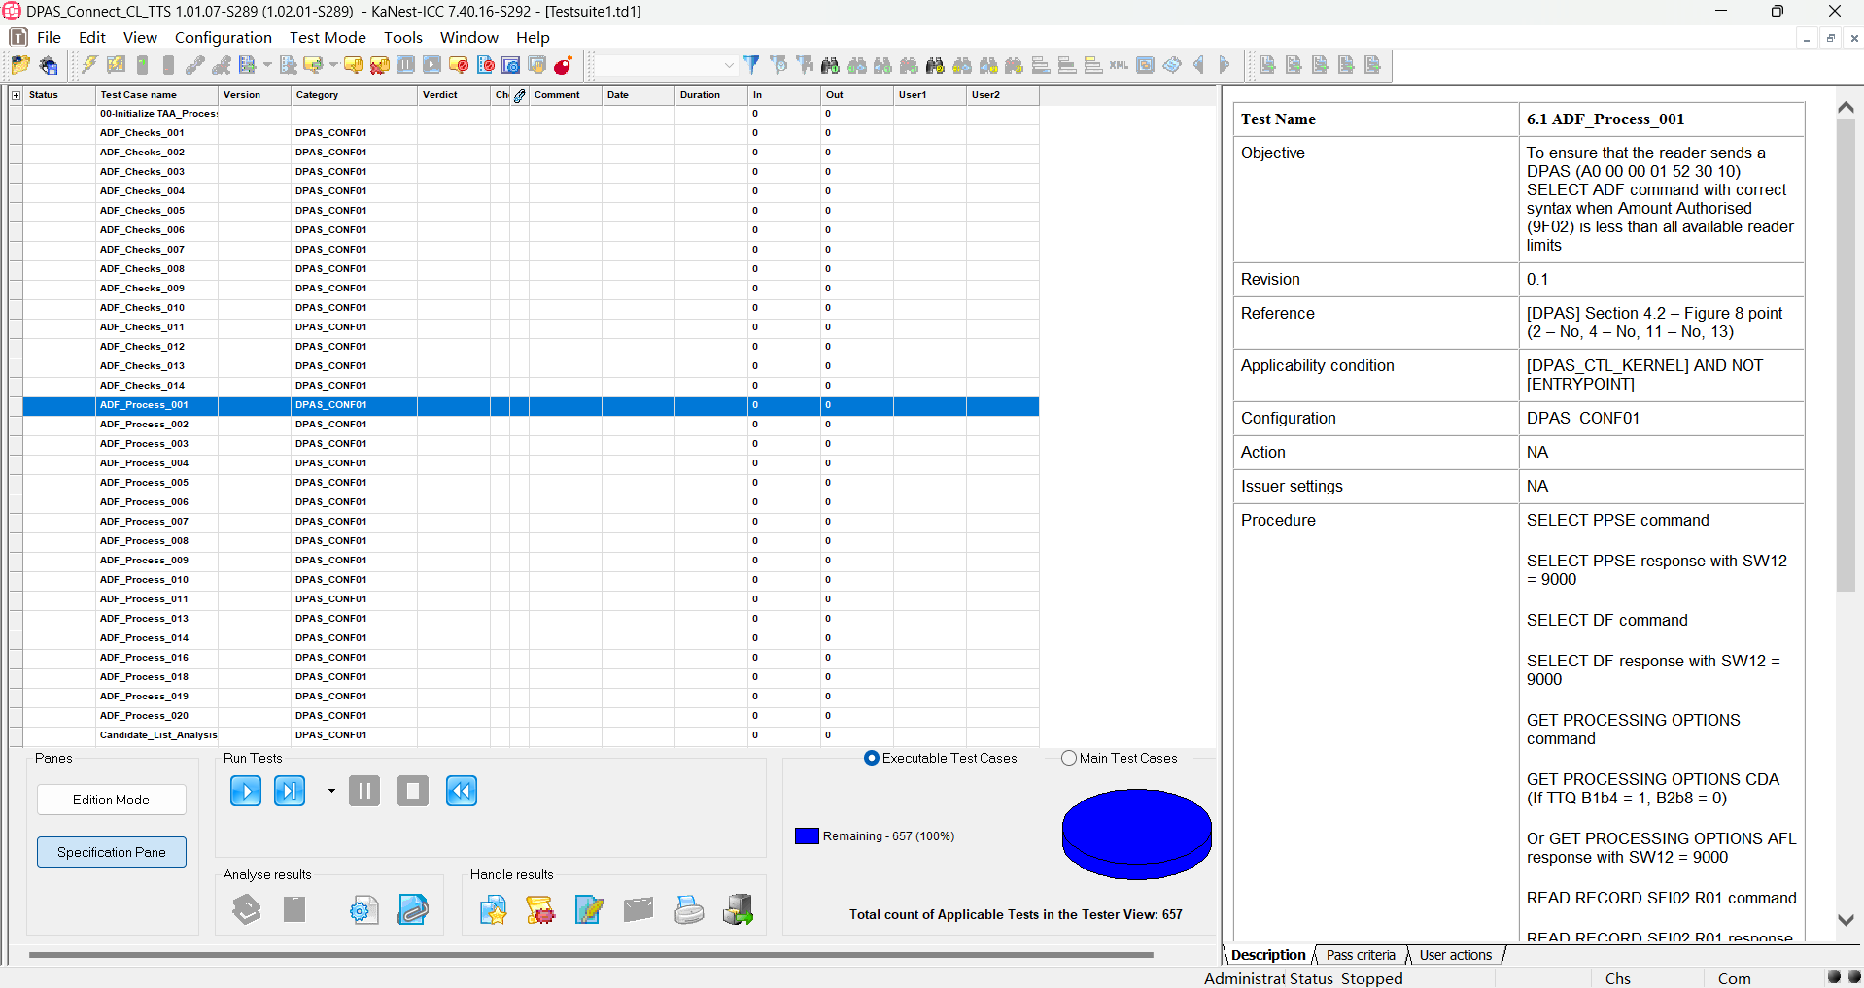
Task: Click the rewind button in Run Tests
Action: click(461, 791)
